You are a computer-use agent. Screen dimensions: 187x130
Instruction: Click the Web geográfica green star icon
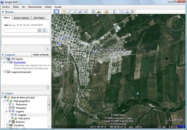(11, 101)
